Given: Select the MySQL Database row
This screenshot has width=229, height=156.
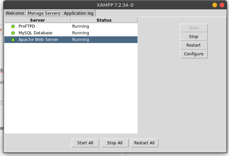Looking at the screenshot, I should coord(71,33).
